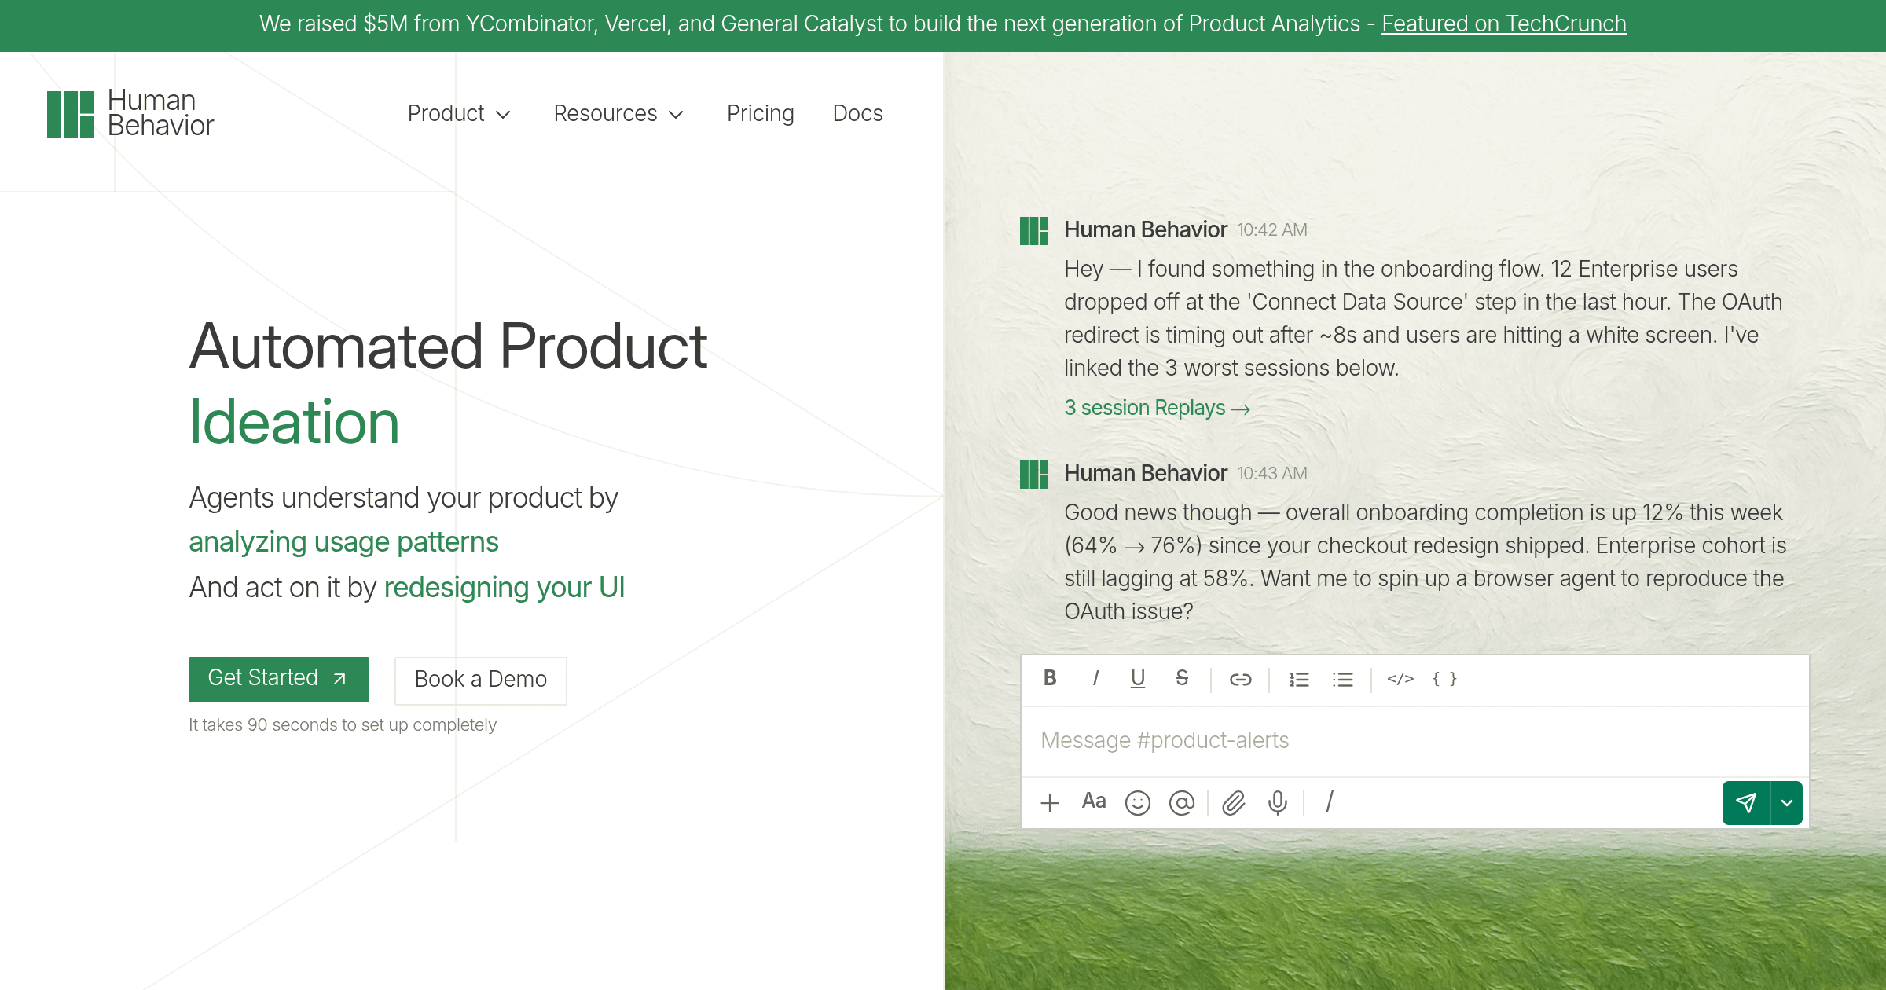
Task: Click the Human Behavior logo in the header
Action: pos(130,114)
